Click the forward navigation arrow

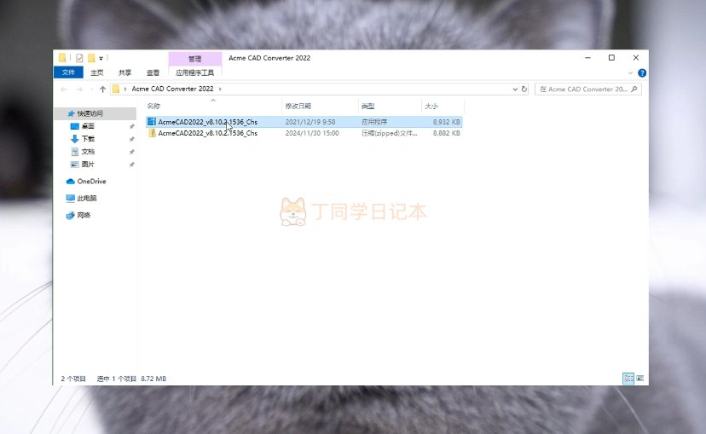79,90
